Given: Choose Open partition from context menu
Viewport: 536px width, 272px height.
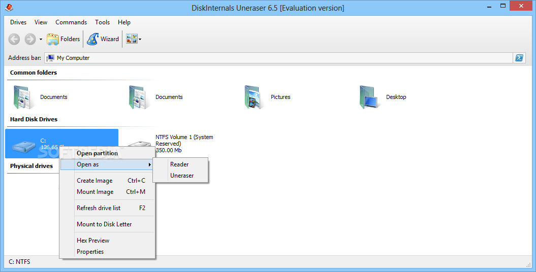Looking at the screenshot, I should click(108, 153).
